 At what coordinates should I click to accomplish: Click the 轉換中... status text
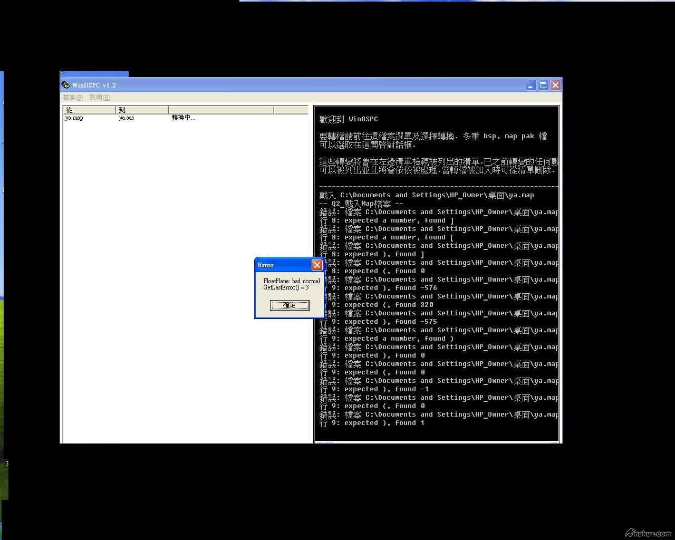pos(184,118)
